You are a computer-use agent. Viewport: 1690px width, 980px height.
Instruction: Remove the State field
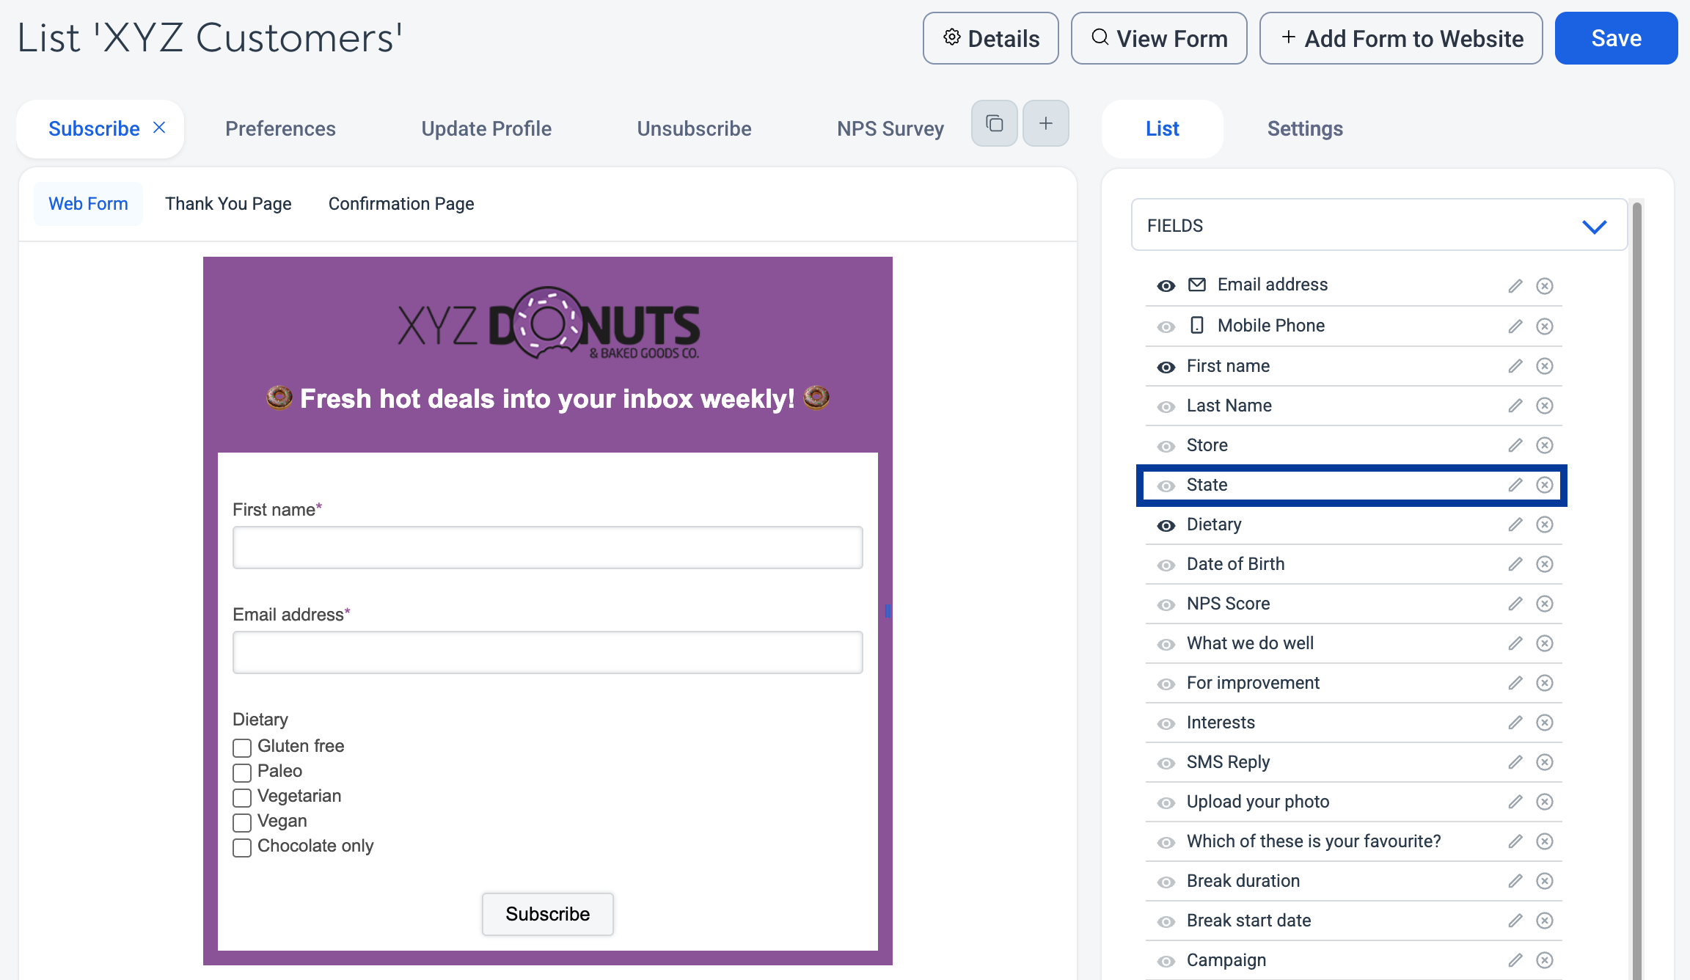(x=1545, y=484)
